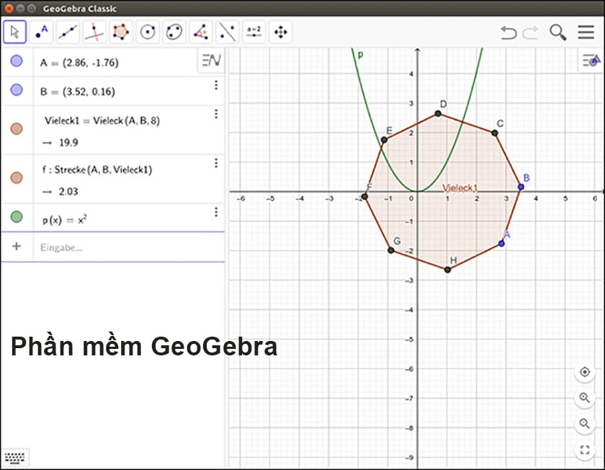Select the Perpendicular line tool
Image resolution: width=605 pixels, height=470 pixels.
[x=94, y=32]
